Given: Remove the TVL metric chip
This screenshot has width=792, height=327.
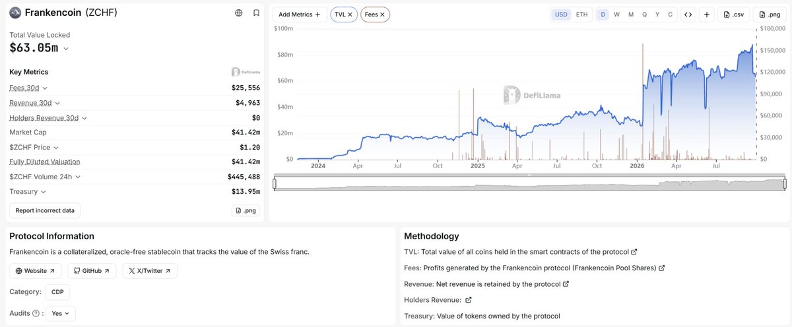Looking at the screenshot, I should pyautogui.click(x=350, y=15).
